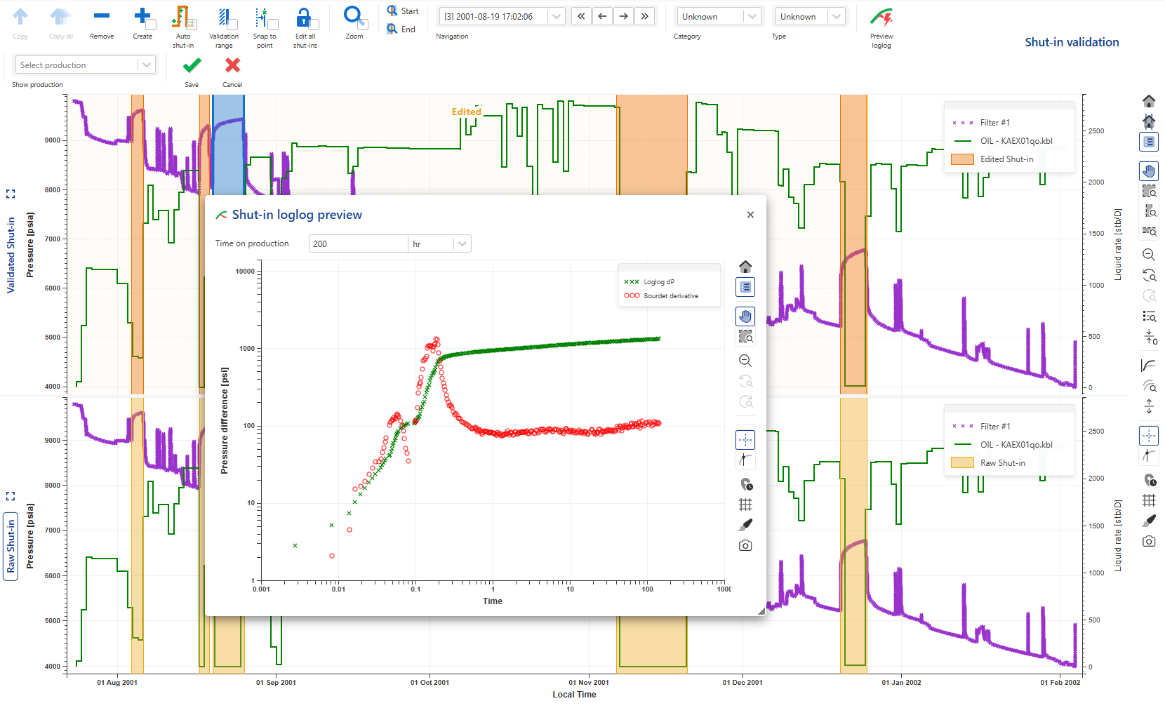The width and height of the screenshot is (1165, 708).
Task: Go to the last shut-in with double-right arrow
Action: [x=644, y=16]
